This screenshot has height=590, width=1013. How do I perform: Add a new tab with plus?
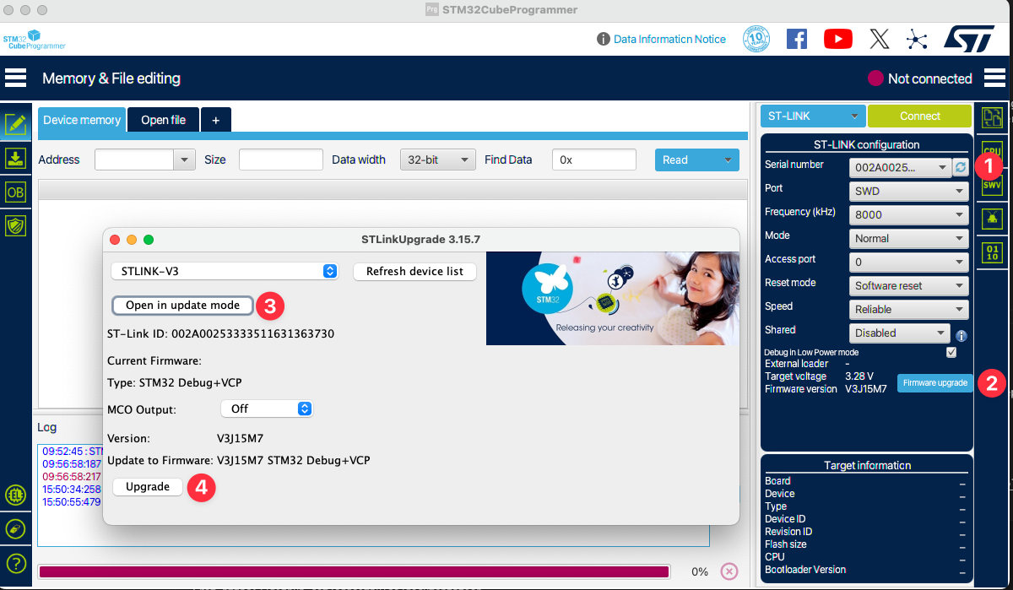pyautogui.click(x=215, y=120)
